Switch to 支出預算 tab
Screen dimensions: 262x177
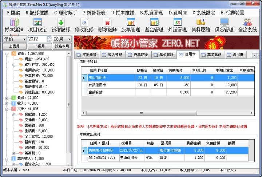[87, 55]
